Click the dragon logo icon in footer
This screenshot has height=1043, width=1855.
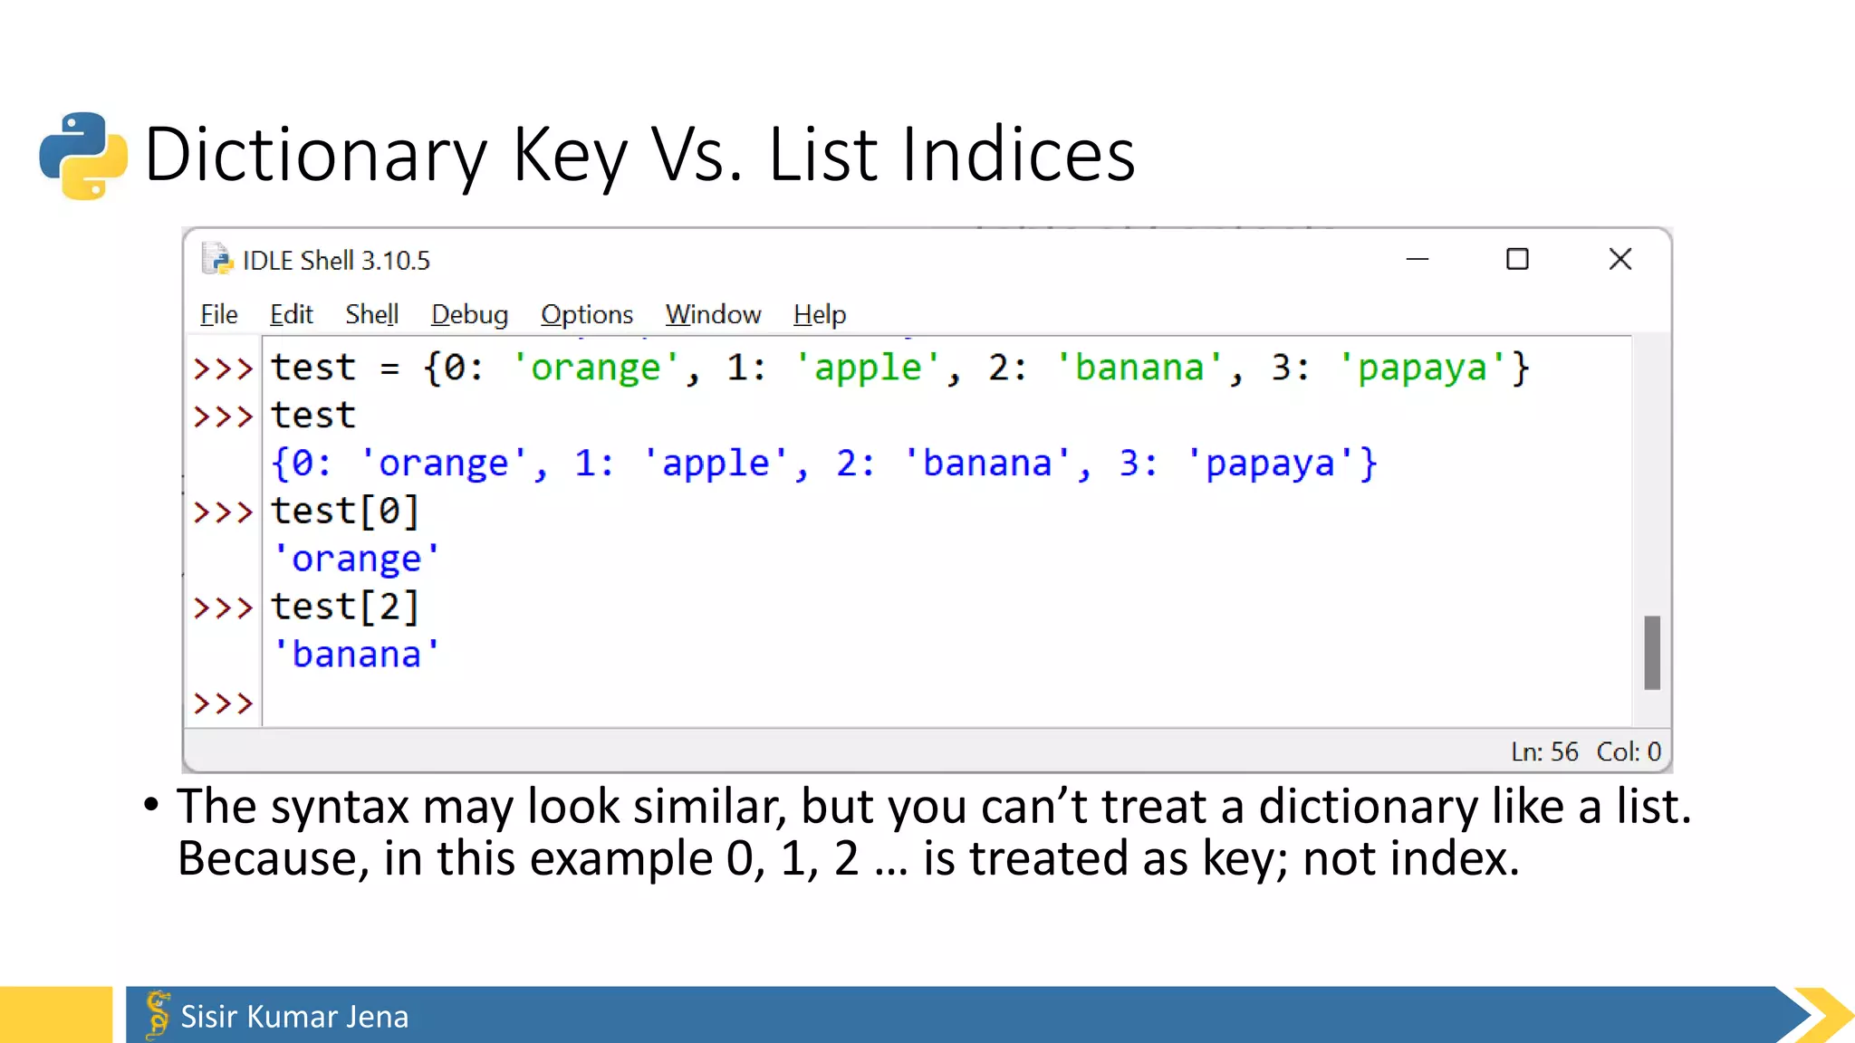click(x=158, y=1014)
